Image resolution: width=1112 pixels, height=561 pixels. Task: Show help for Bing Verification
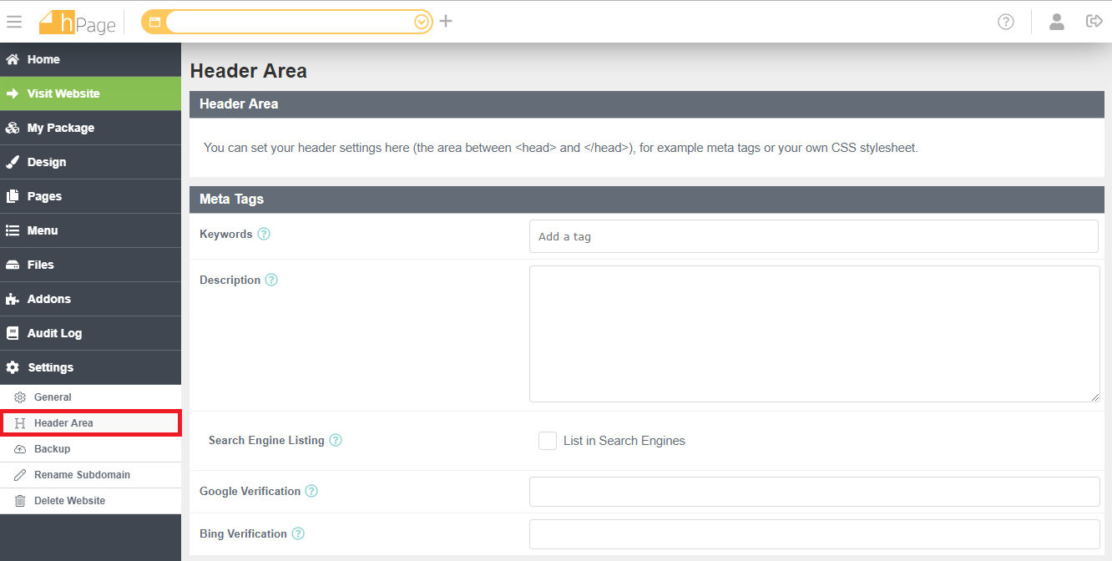(x=298, y=533)
